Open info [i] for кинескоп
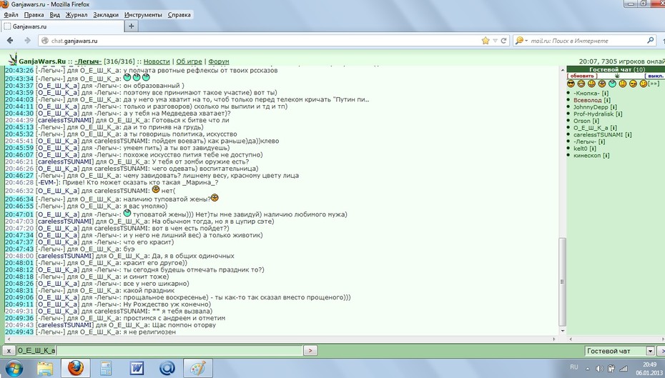 (x=606, y=156)
